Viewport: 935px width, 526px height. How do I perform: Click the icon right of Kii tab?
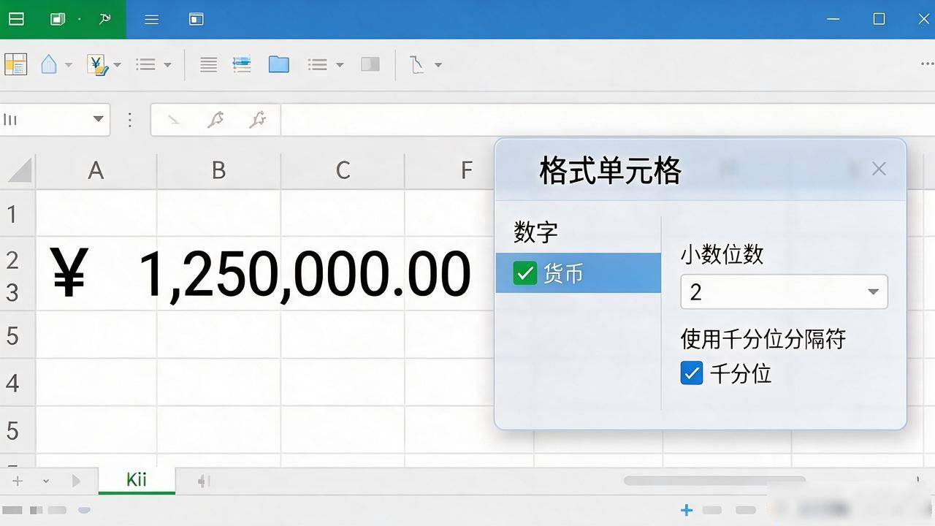pyautogui.click(x=205, y=481)
